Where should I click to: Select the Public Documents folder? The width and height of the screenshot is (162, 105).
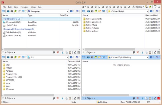(x=93, y=19)
